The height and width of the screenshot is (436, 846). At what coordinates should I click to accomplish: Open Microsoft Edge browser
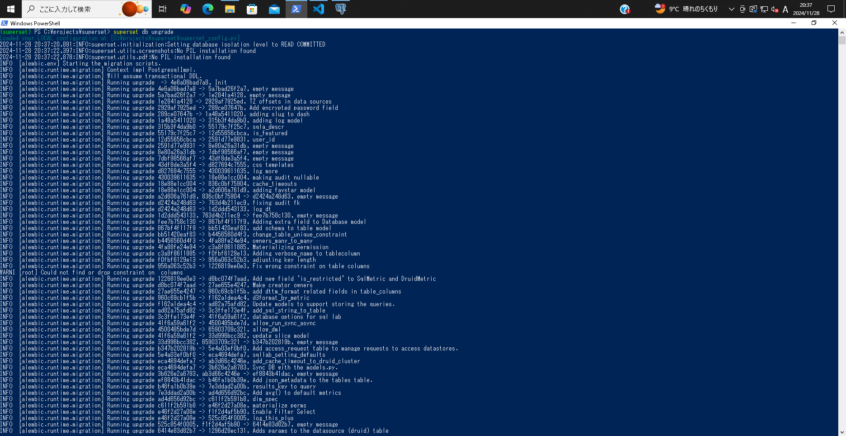[207, 9]
